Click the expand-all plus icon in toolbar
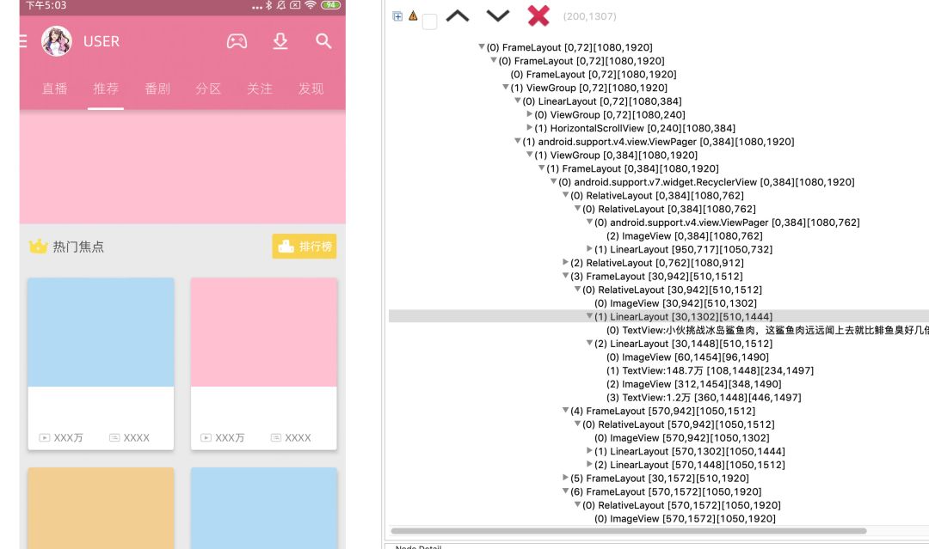The height and width of the screenshot is (549, 929). [397, 16]
